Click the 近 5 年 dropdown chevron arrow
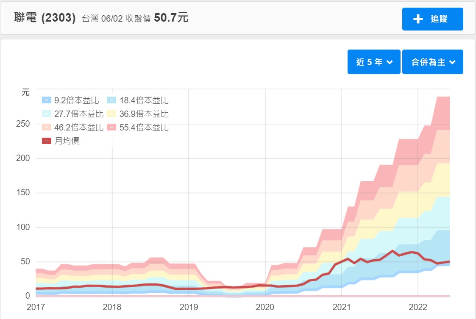Viewport: 476px width, 319px height. pyautogui.click(x=390, y=62)
